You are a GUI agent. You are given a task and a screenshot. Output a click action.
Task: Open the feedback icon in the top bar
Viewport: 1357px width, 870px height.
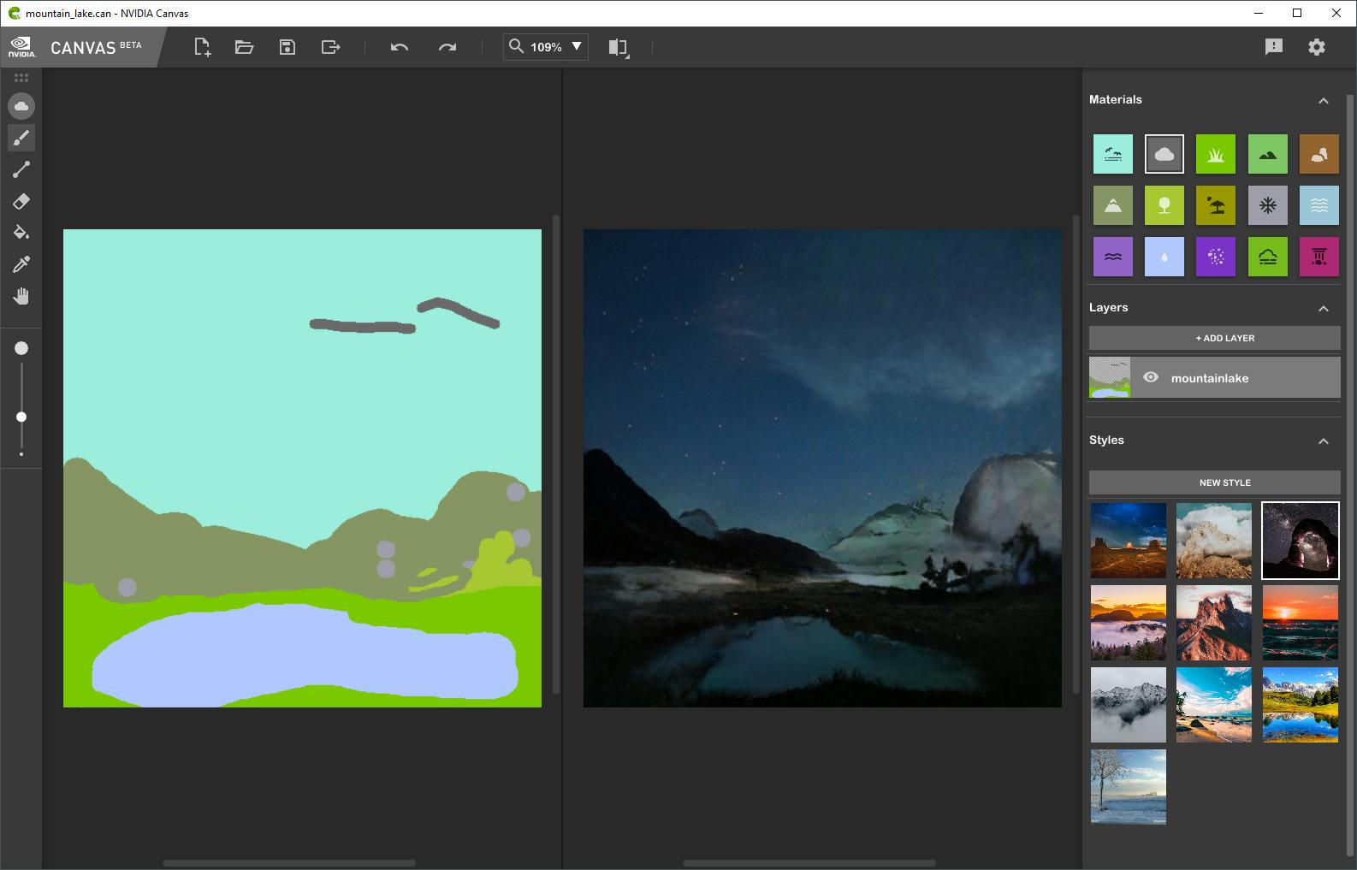(x=1274, y=47)
